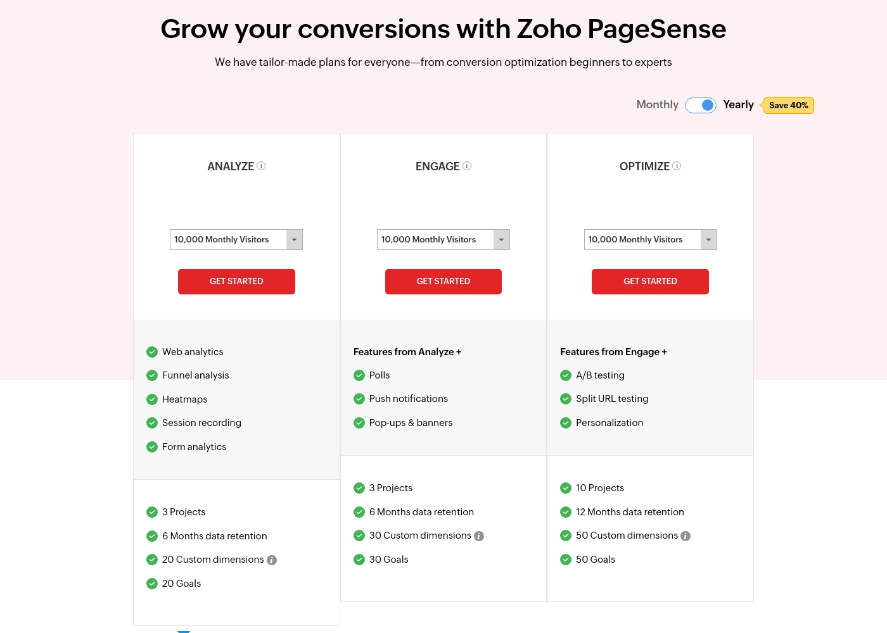Click the ENGAGE plan heading

(438, 166)
